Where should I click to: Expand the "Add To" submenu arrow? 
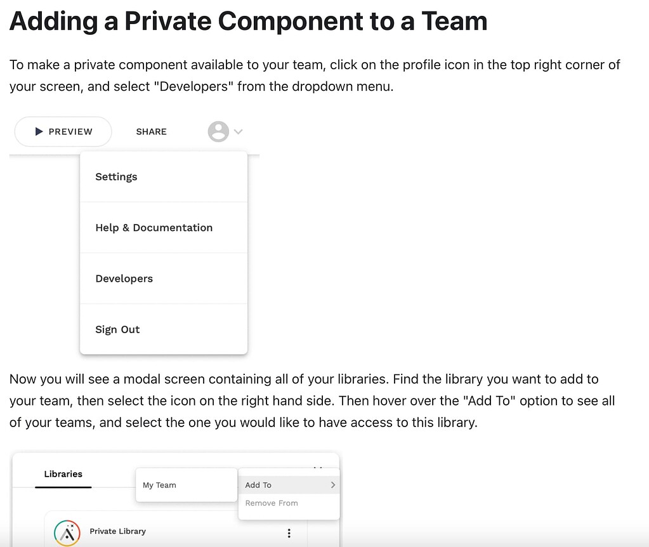pos(333,485)
